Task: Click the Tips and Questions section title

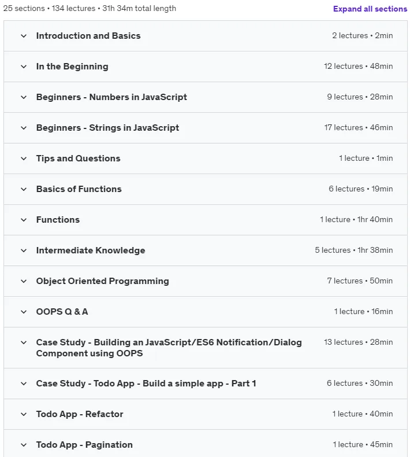Action: click(79, 159)
